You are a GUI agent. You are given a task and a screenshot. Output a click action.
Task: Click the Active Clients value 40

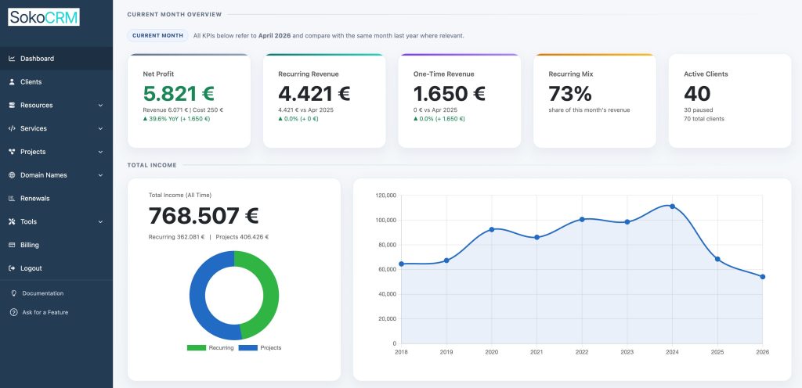[697, 93]
